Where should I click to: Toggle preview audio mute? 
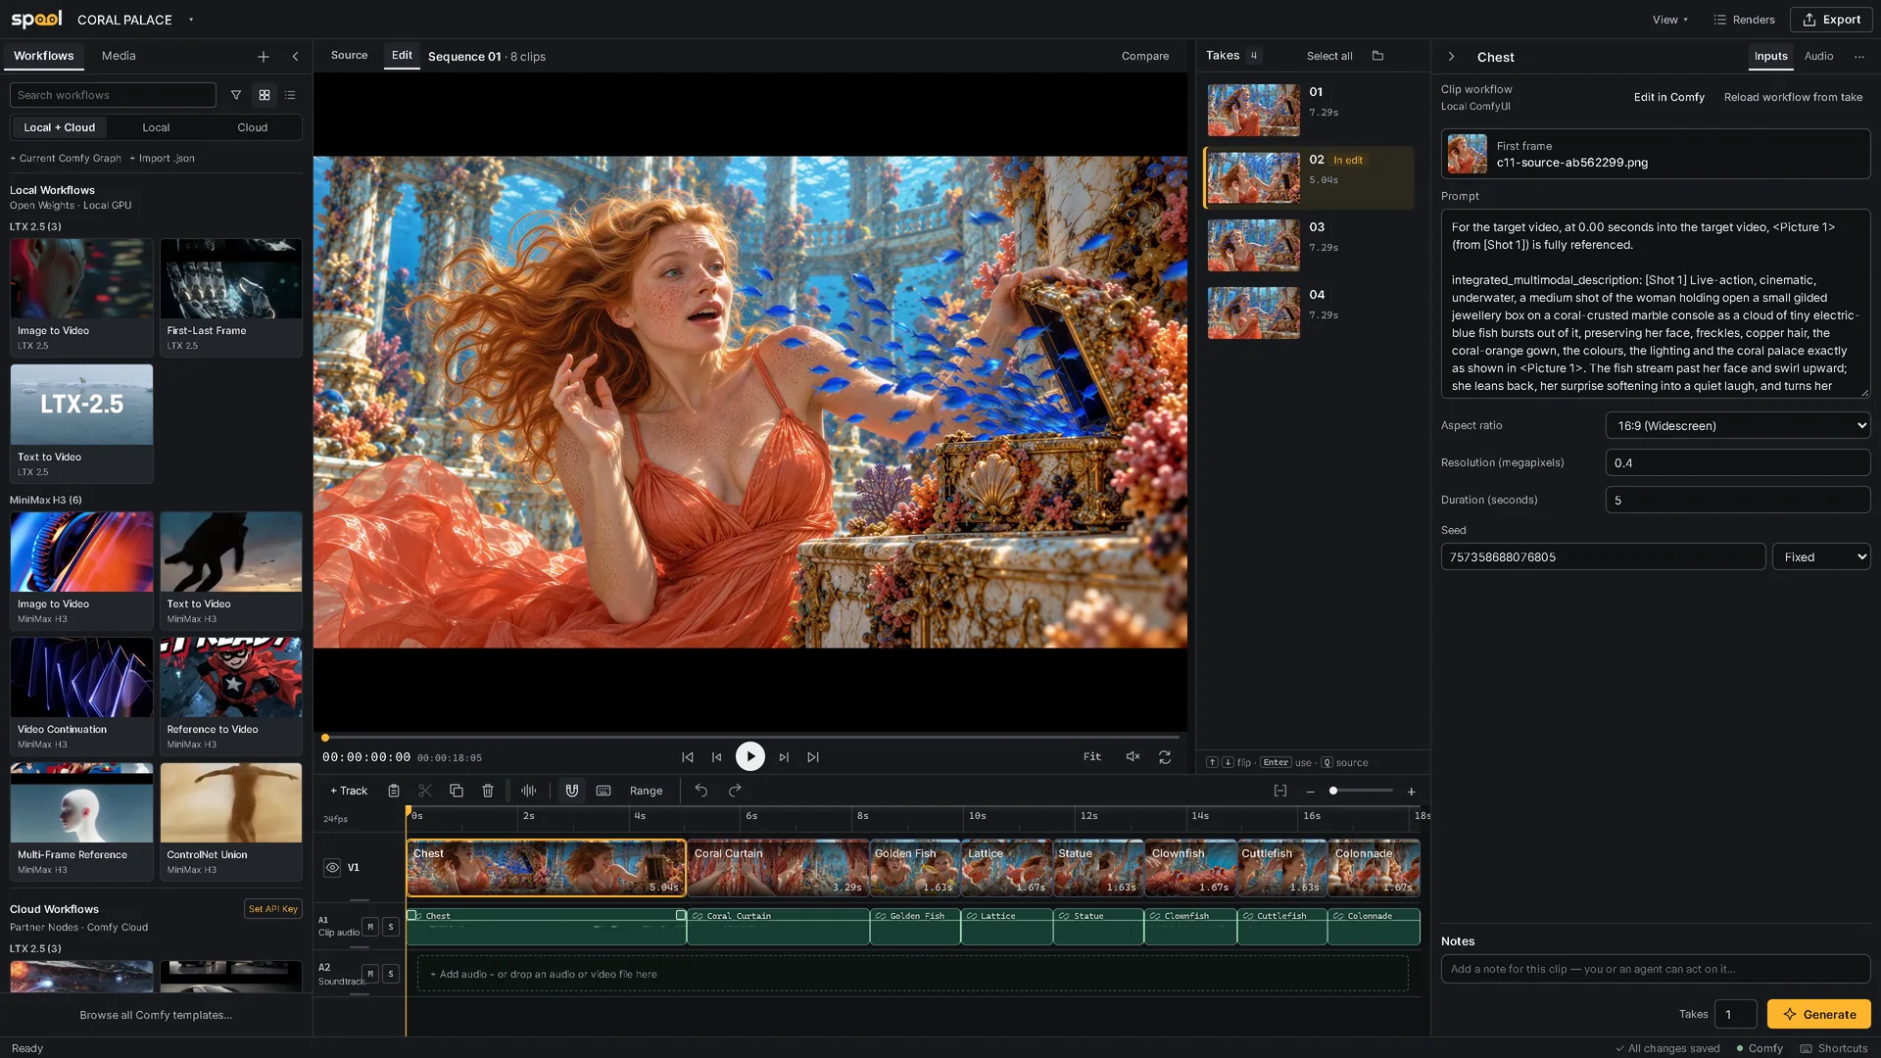click(1133, 756)
